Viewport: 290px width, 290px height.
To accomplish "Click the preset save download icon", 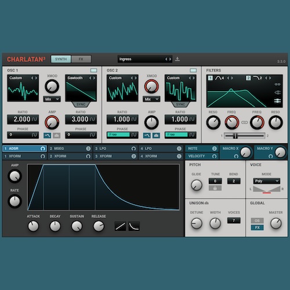I will [x=177, y=59].
